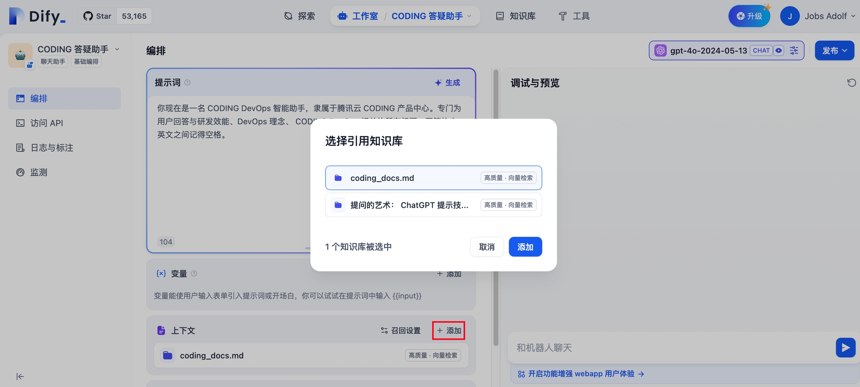
Task: Expand the Jobs Adolf account menu
Action: coord(818,16)
